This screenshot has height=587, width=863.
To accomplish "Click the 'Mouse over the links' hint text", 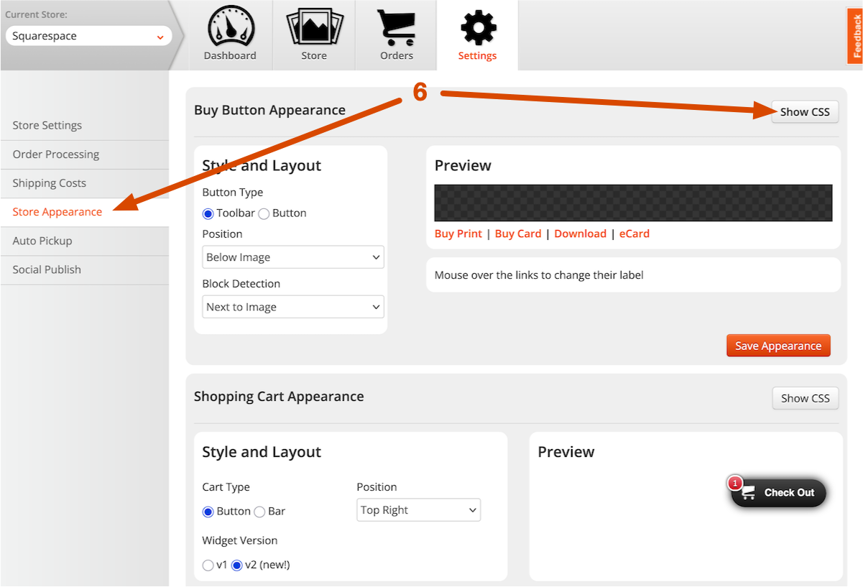I will [x=539, y=275].
